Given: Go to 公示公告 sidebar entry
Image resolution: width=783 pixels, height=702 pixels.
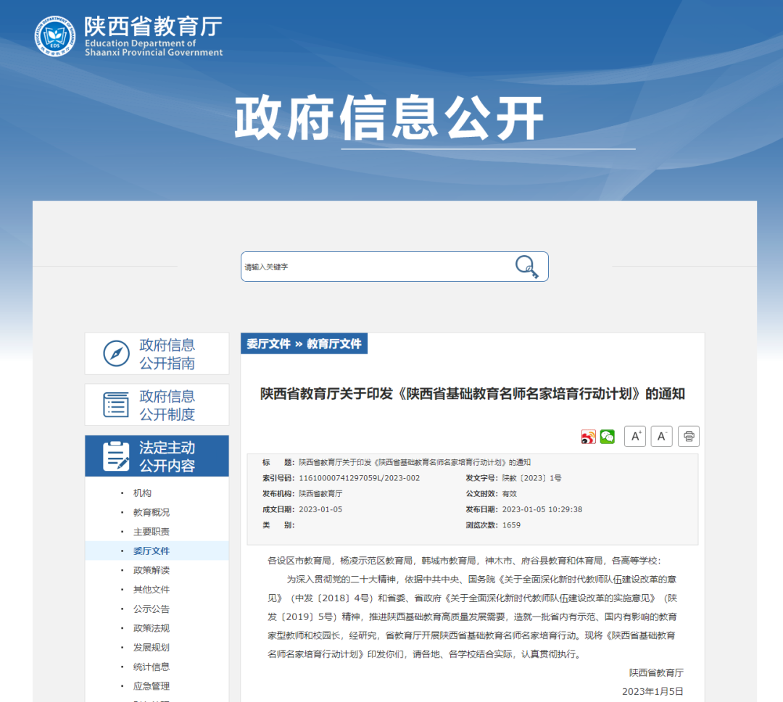Looking at the screenshot, I should tap(151, 609).
